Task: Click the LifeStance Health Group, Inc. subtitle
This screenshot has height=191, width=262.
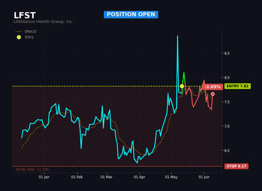Action: (x=43, y=22)
